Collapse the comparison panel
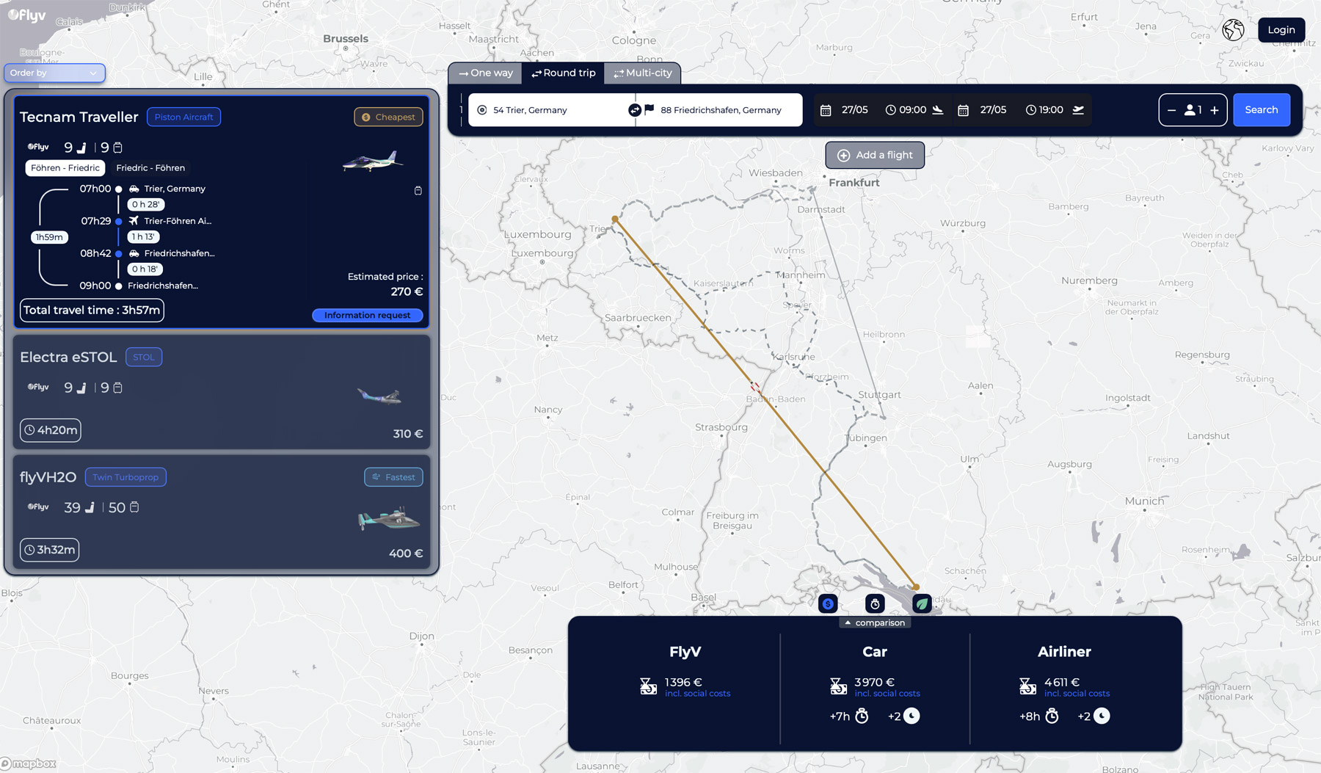The width and height of the screenshot is (1321, 773). [874, 622]
